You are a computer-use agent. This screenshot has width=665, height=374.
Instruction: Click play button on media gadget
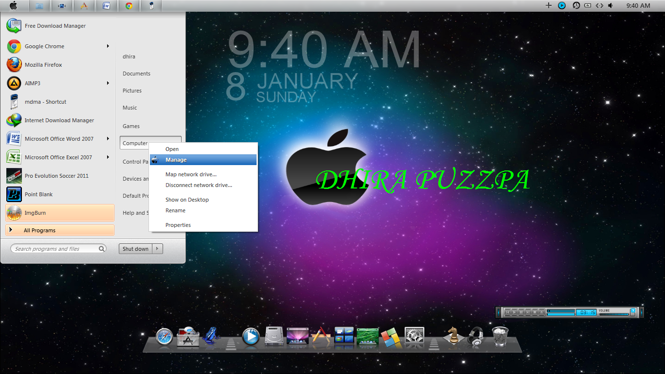[515, 312]
